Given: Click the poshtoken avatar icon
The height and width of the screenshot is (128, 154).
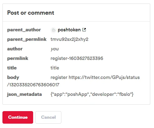Looking at the screenshot, I should point(54,30).
